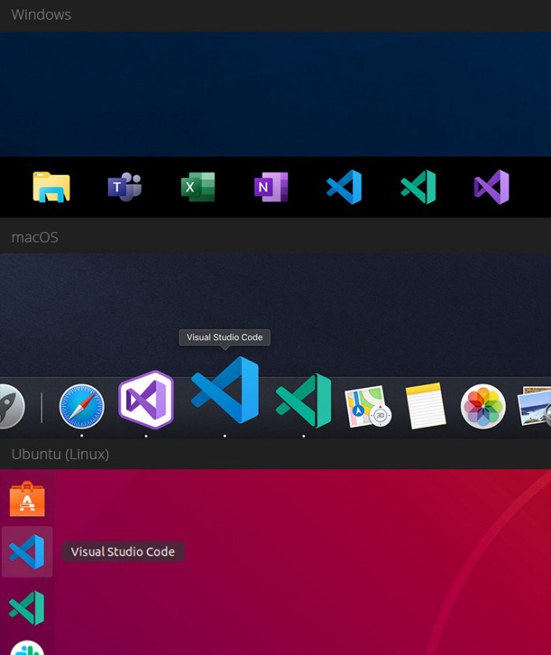
Task: Open Launchpad rocket icon in macOS dock
Action: (x=11, y=406)
